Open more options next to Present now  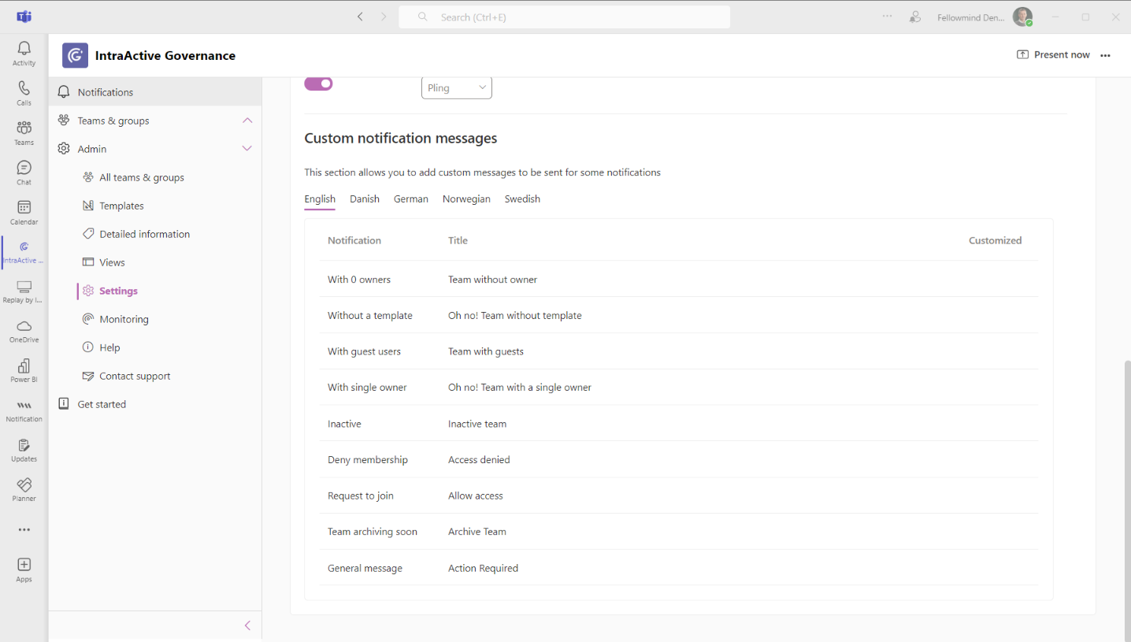click(x=1105, y=55)
